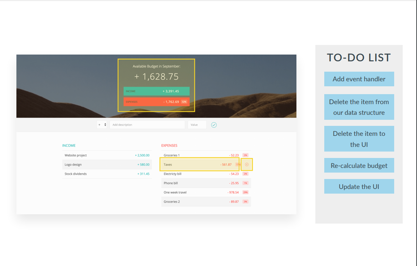Select the Groceries 1 expense row
The width and height of the screenshot is (417, 266).
[206, 155]
